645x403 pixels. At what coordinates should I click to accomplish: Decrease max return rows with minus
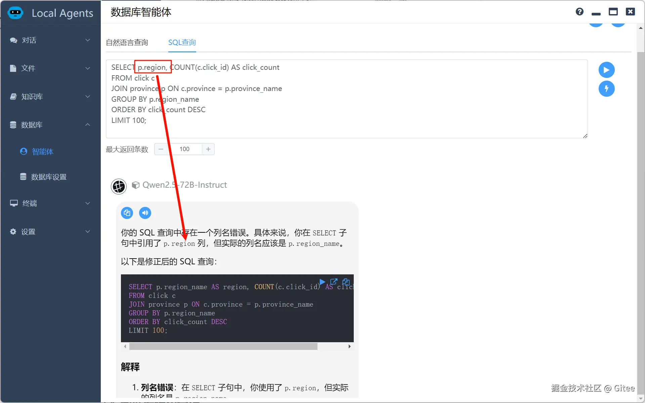pos(161,149)
